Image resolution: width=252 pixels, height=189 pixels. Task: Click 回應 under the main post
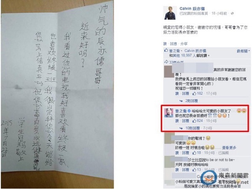(173, 44)
